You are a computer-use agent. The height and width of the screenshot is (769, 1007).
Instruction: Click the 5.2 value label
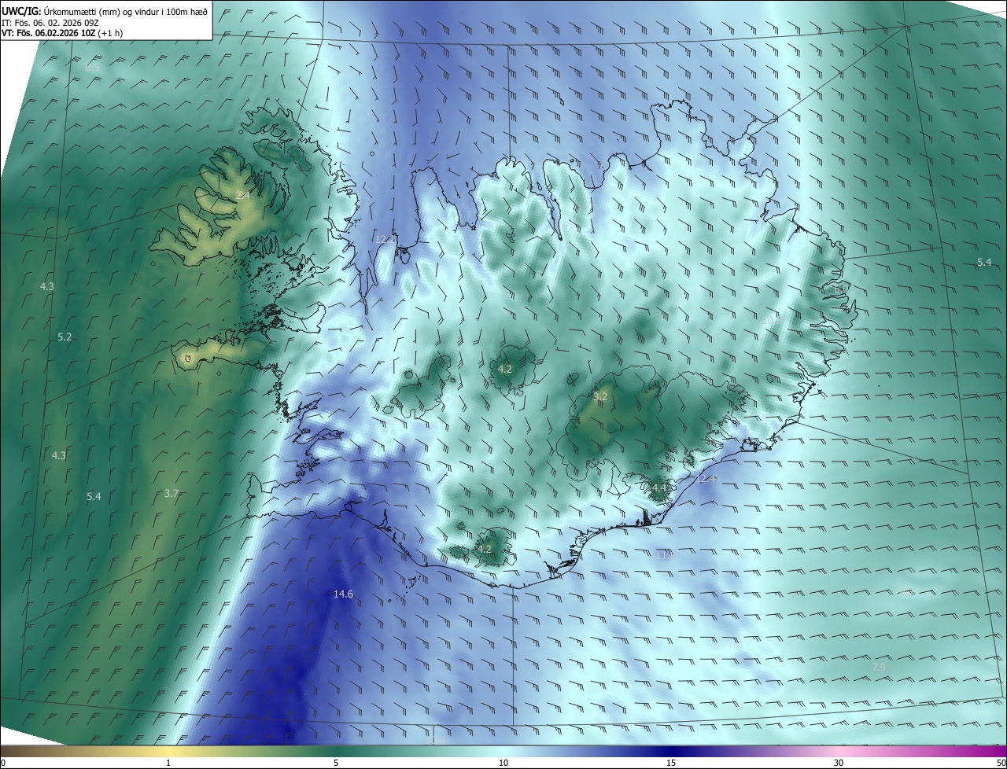point(65,337)
